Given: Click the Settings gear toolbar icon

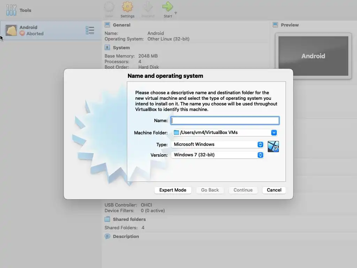Looking at the screenshot, I should pos(127,7).
